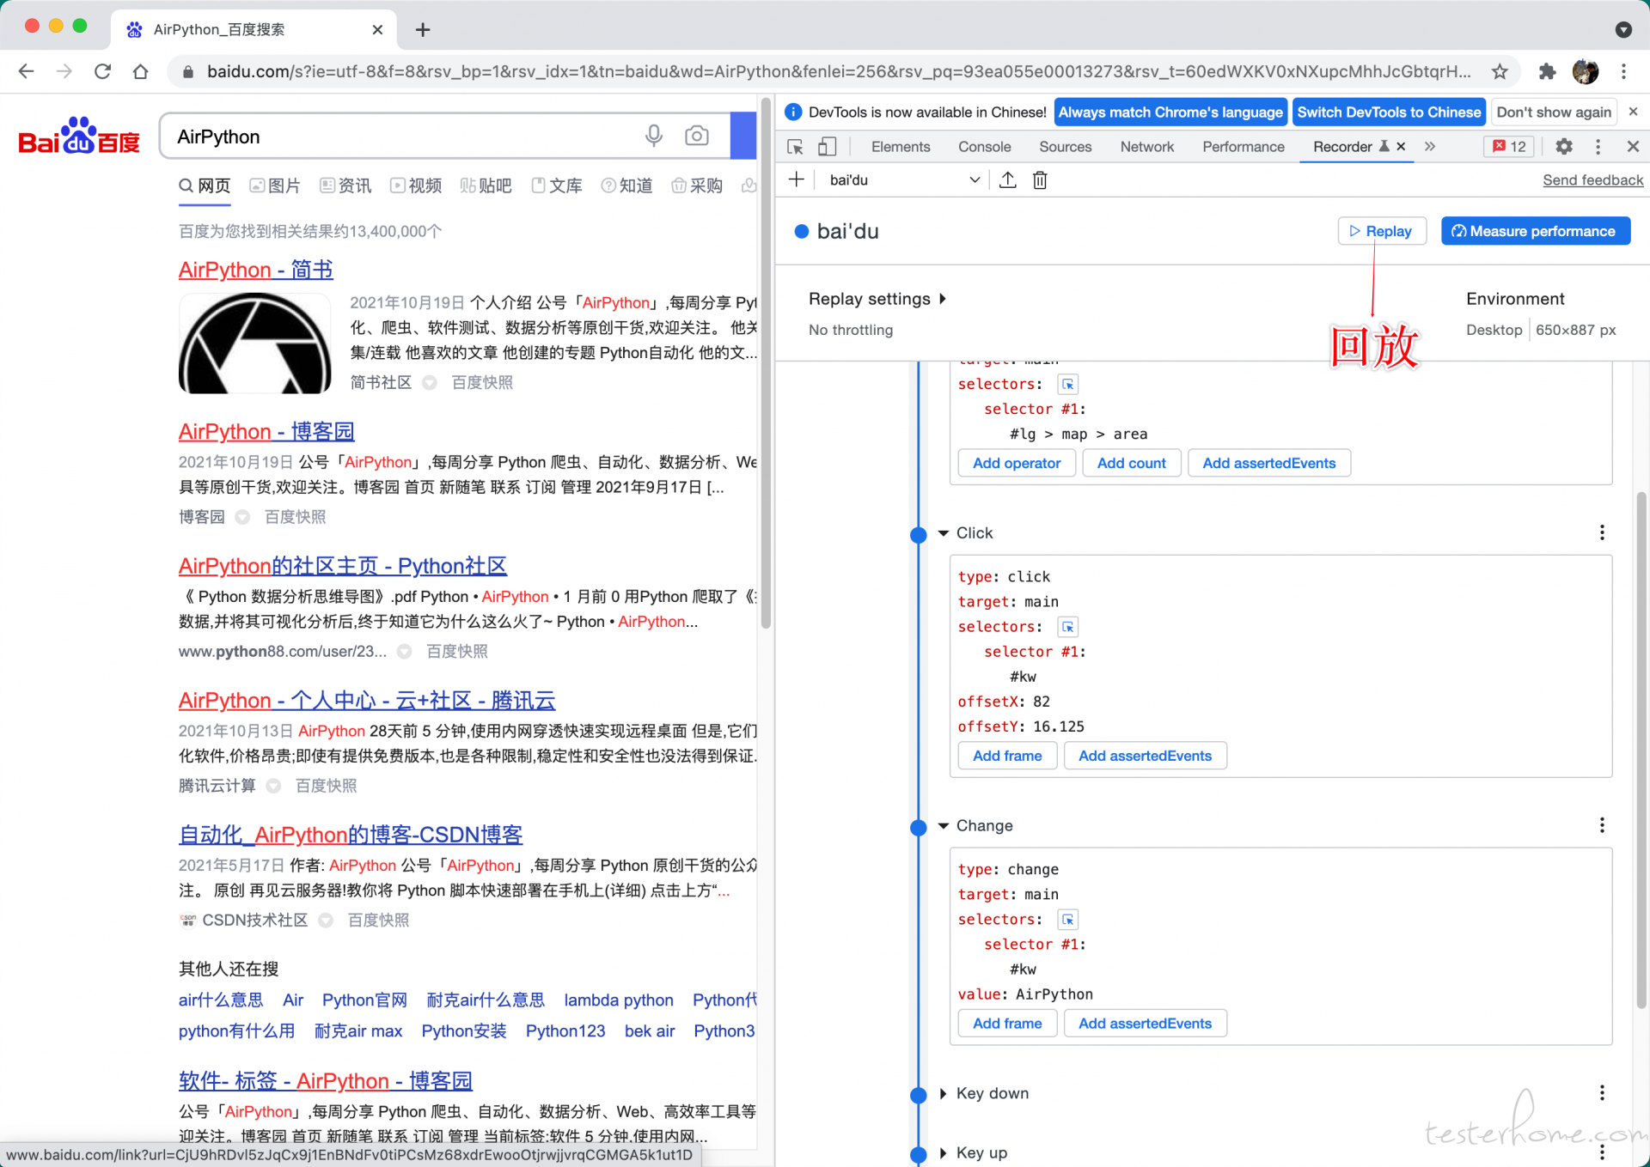This screenshot has width=1650, height=1167.
Task: Expand the Key up step
Action: click(944, 1153)
